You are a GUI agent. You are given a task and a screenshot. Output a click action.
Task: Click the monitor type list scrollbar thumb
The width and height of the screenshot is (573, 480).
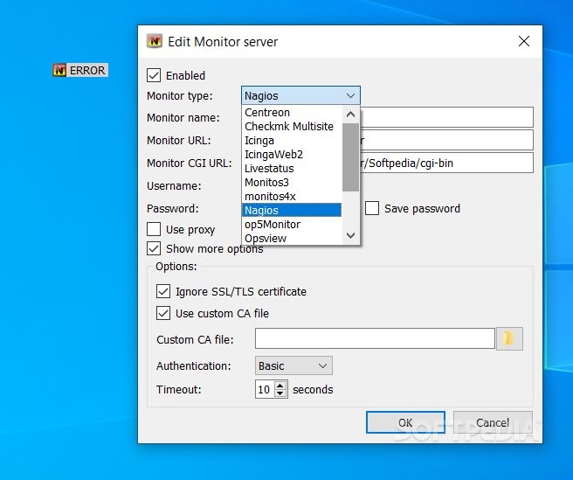[350, 157]
